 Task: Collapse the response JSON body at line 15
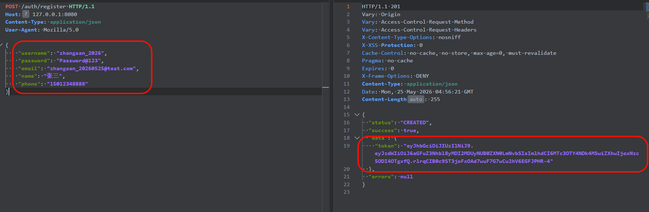[357, 115]
